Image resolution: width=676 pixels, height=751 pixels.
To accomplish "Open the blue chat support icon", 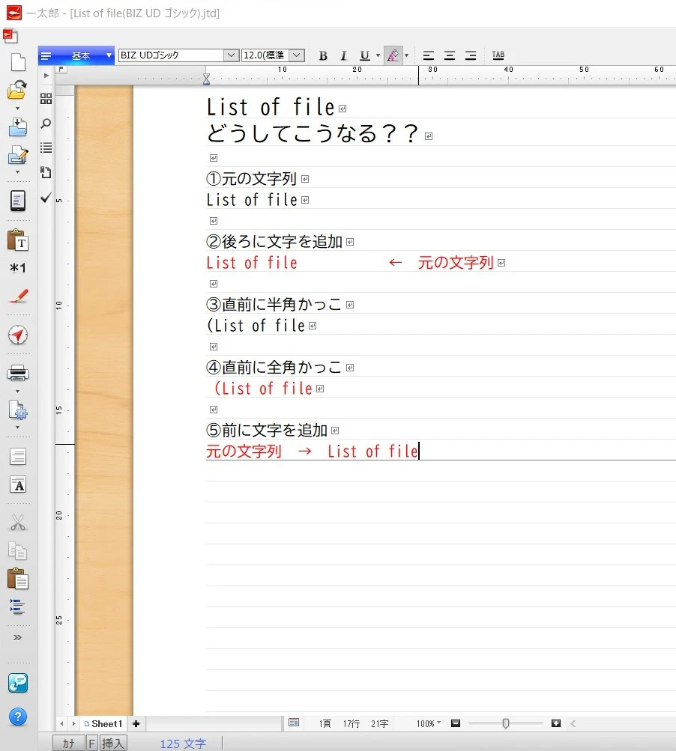I will (18, 683).
